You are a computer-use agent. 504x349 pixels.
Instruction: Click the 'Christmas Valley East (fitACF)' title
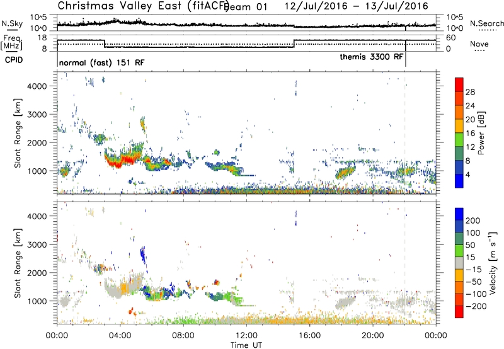tap(144, 6)
